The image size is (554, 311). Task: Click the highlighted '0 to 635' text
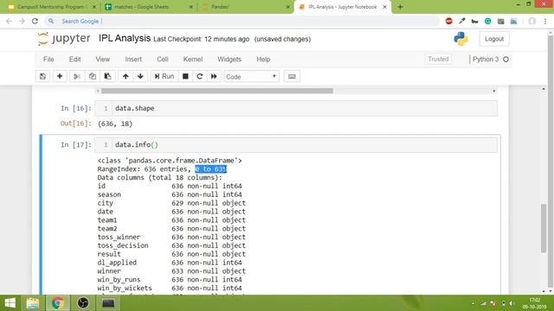pos(211,169)
